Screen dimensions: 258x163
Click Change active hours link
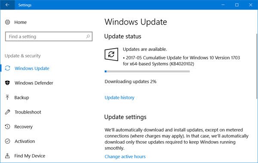coord(125,157)
